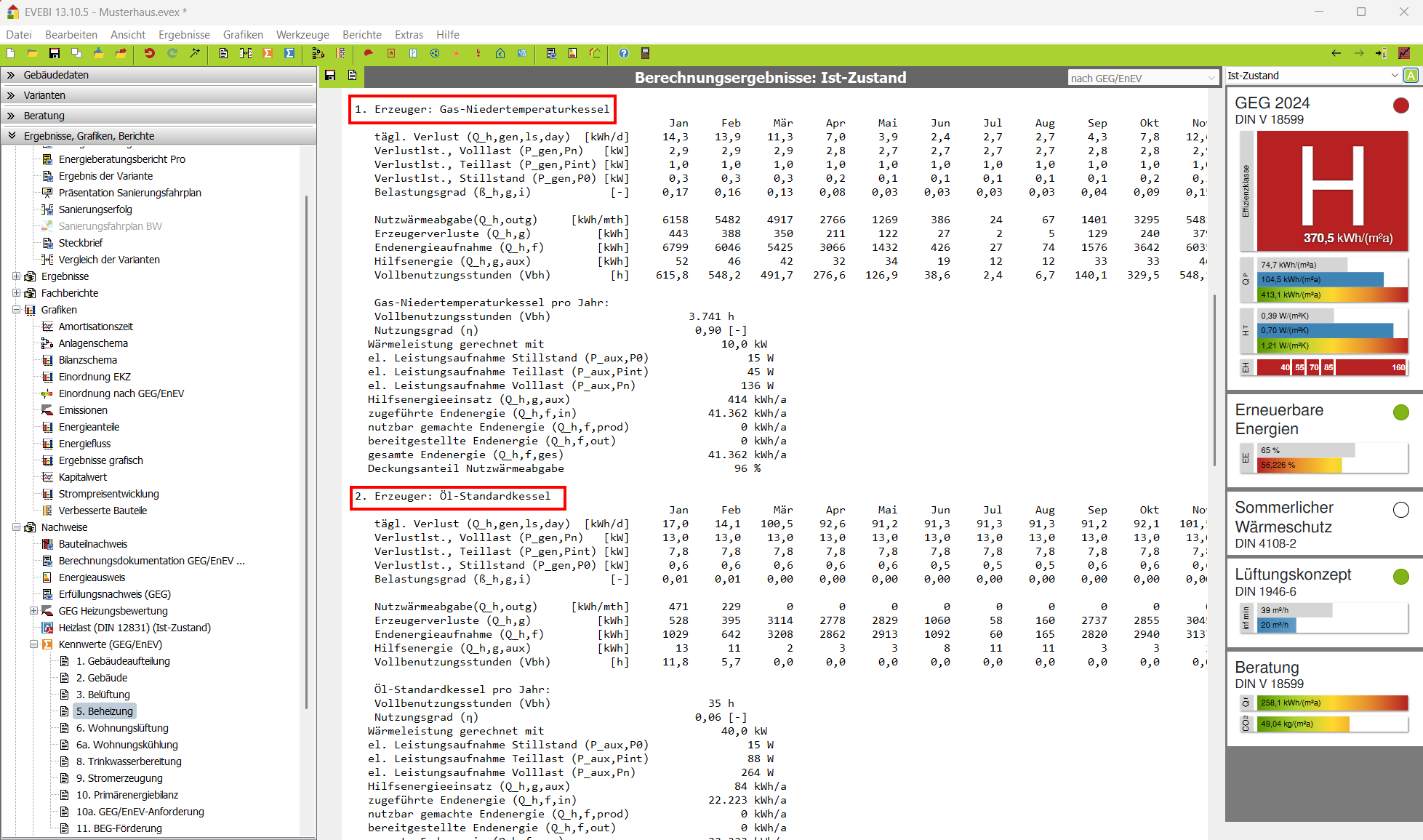Collapse the Grafiken tree node

coord(16,310)
